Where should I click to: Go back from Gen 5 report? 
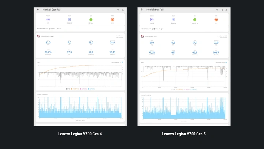click(142, 10)
